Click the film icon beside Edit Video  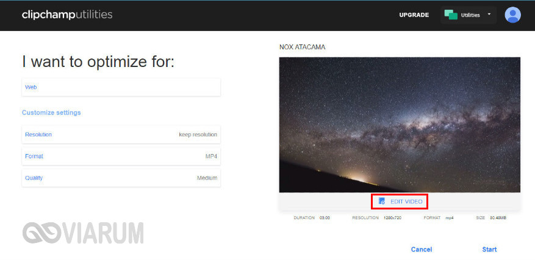pos(382,201)
